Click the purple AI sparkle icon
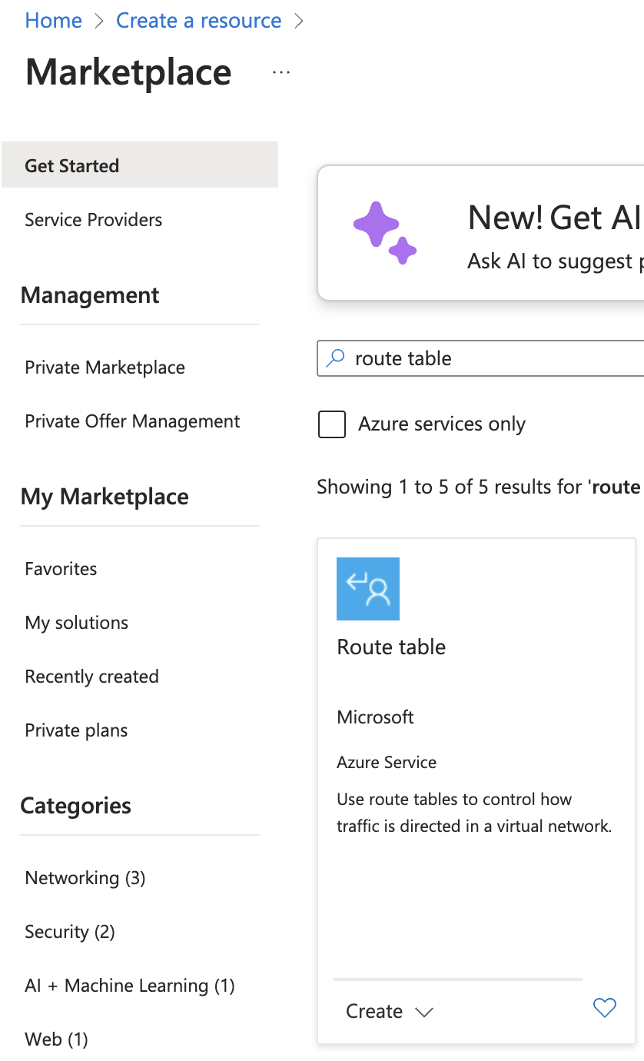 coord(384,233)
